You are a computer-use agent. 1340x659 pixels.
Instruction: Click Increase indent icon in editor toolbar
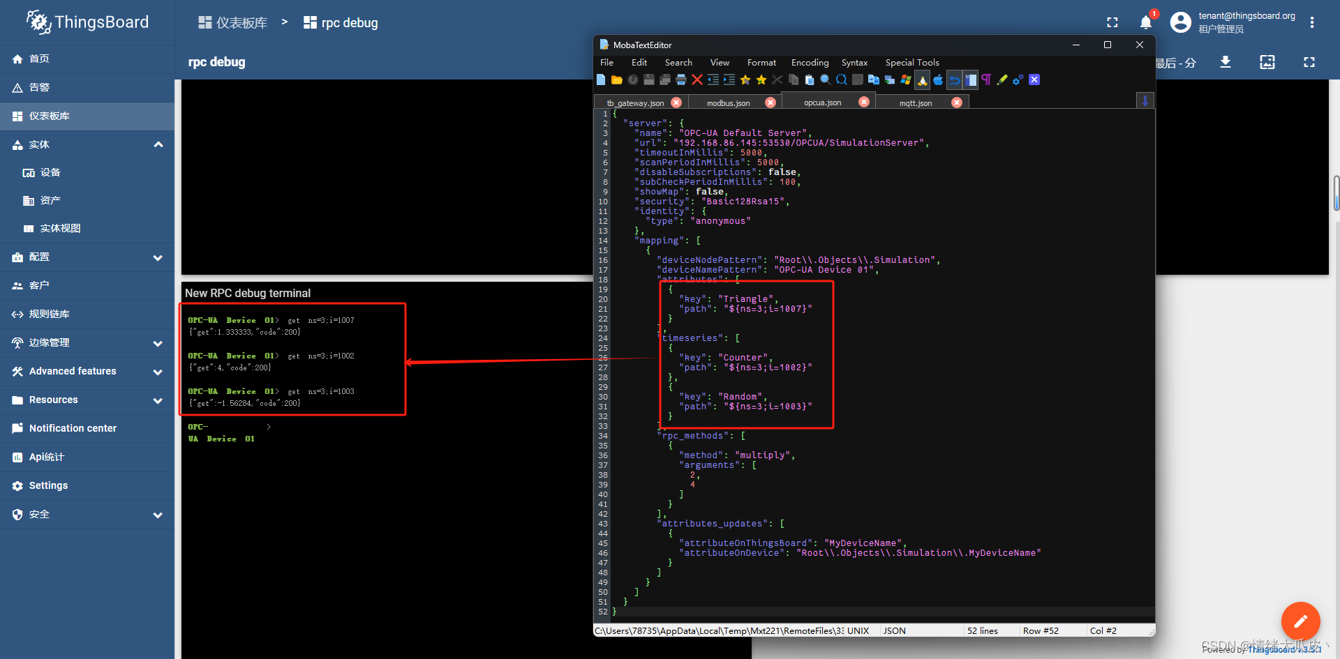729,79
